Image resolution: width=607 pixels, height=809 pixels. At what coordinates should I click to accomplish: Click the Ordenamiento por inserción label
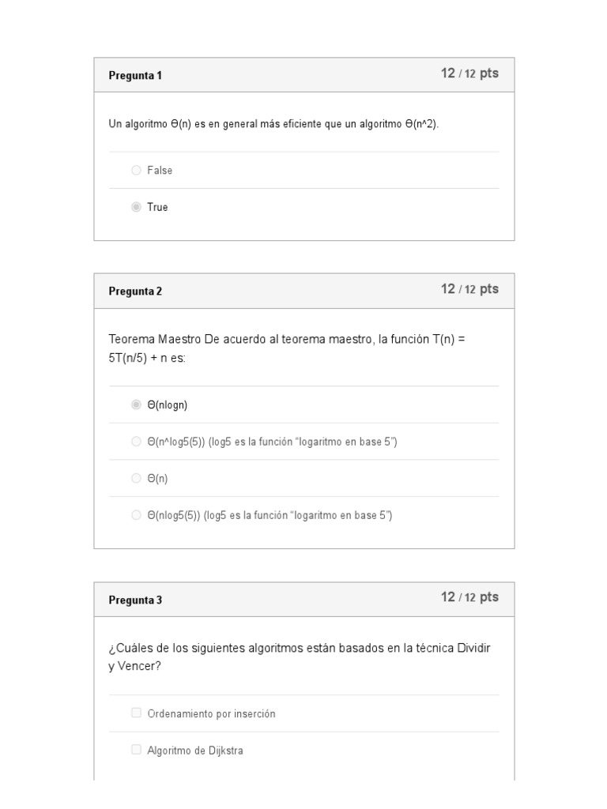pos(211,713)
